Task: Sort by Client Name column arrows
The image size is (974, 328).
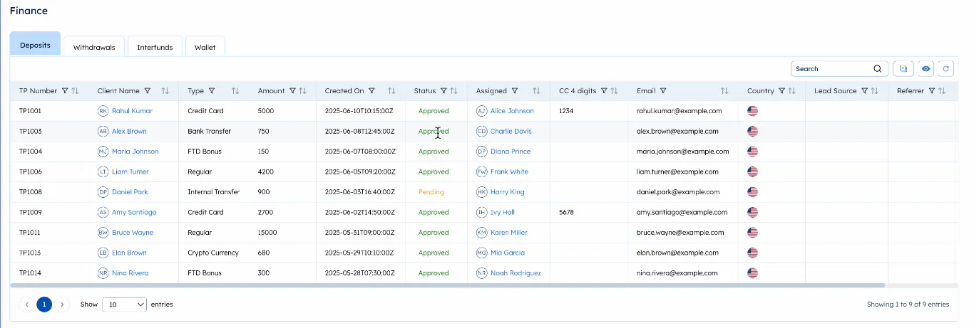Action: pos(165,91)
